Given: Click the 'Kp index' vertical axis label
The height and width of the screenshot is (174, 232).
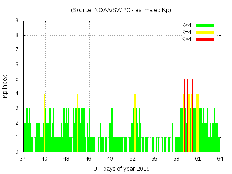Looking at the screenshot, I should pos(5,86).
